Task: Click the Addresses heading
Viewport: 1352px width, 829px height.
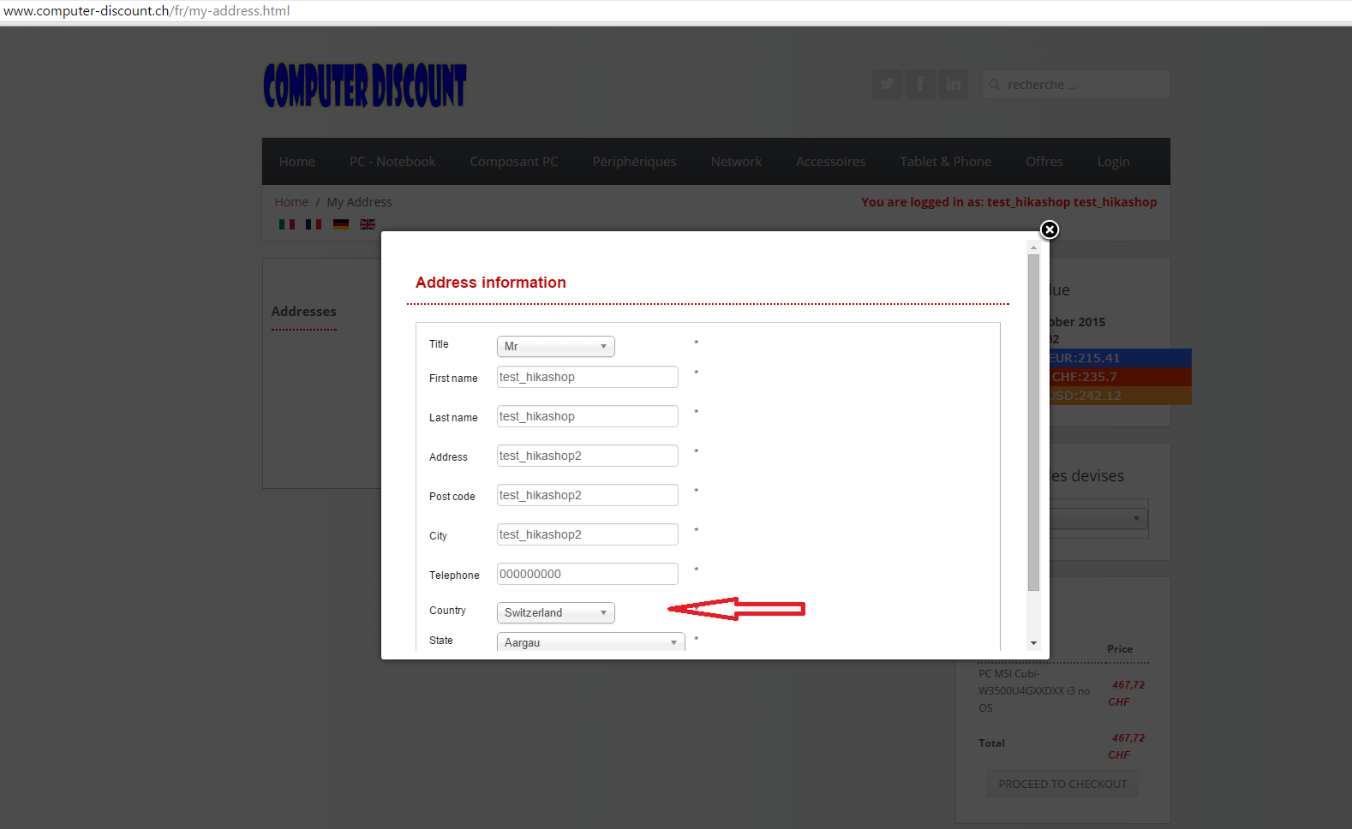Action: [x=304, y=312]
